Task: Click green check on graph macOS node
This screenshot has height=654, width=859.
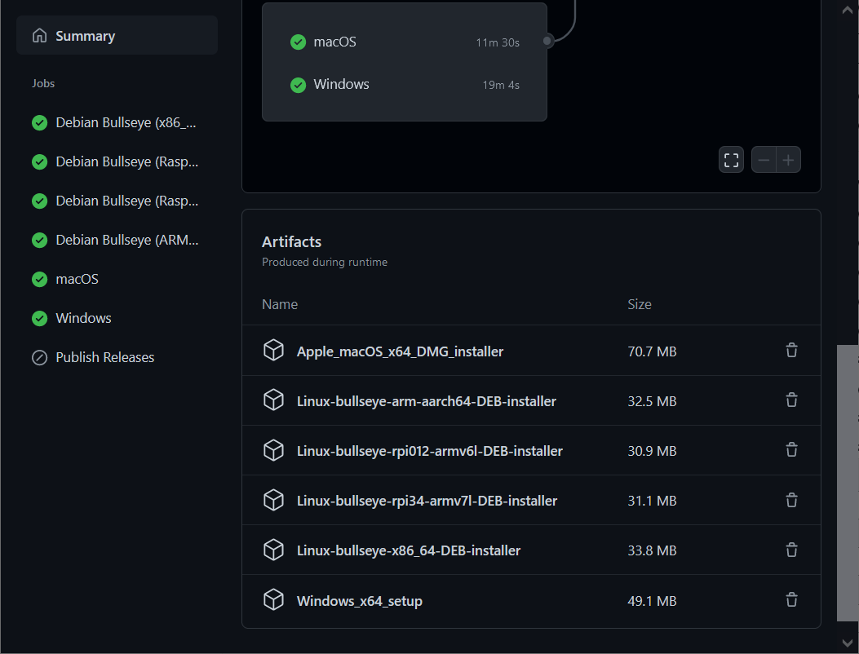Action: pyautogui.click(x=298, y=42)
